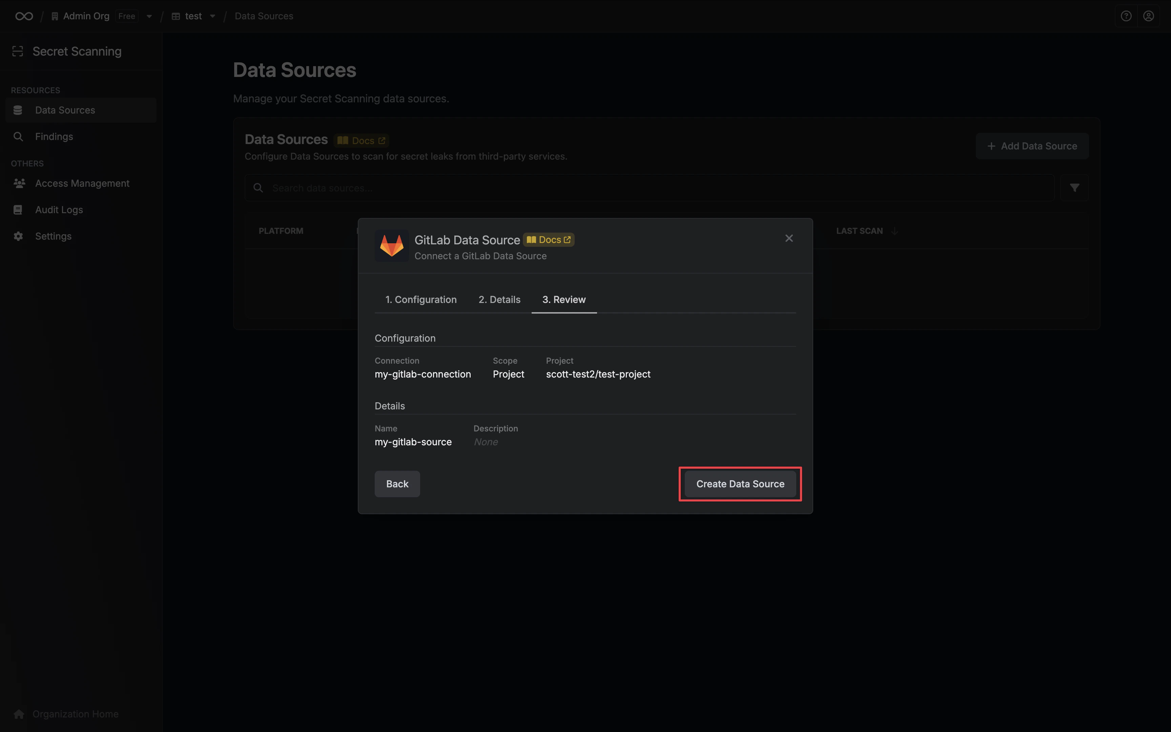Switch to the 2. Details tab
The width and height of the screenshot is (1171, 732).
499,299
